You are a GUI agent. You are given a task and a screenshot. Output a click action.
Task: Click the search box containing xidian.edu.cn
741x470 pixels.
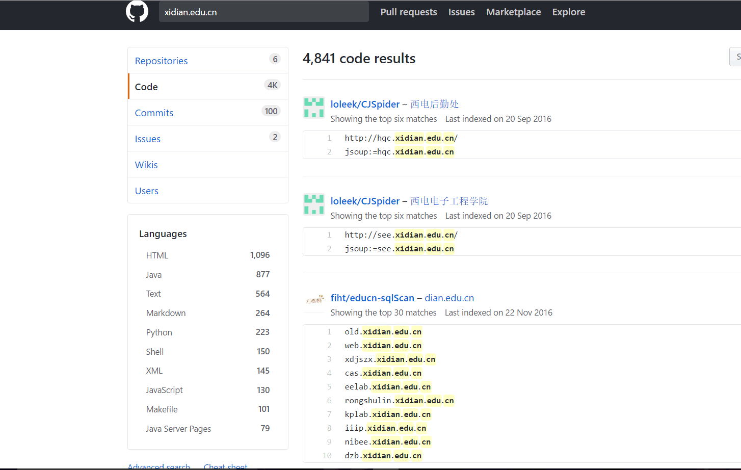click(264, 12)
